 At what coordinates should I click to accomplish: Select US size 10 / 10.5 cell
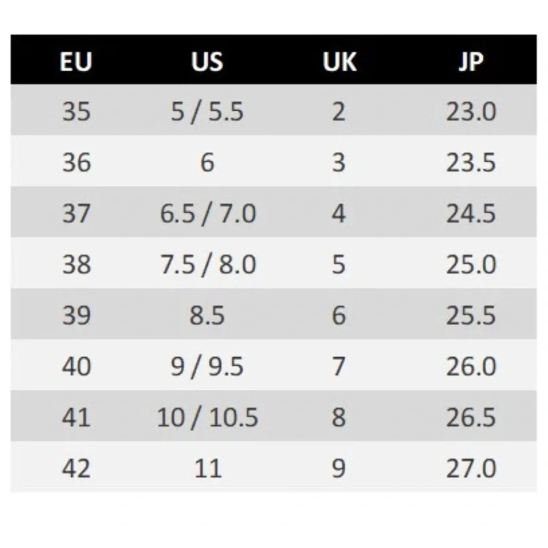tap(207, 418)
